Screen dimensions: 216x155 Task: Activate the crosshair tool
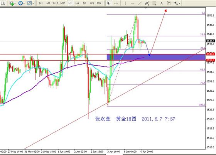click(116, 3)
